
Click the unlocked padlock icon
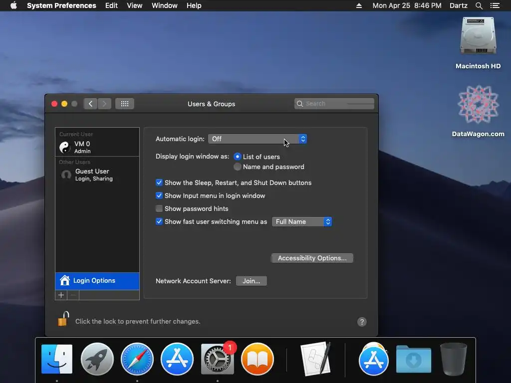63,319
